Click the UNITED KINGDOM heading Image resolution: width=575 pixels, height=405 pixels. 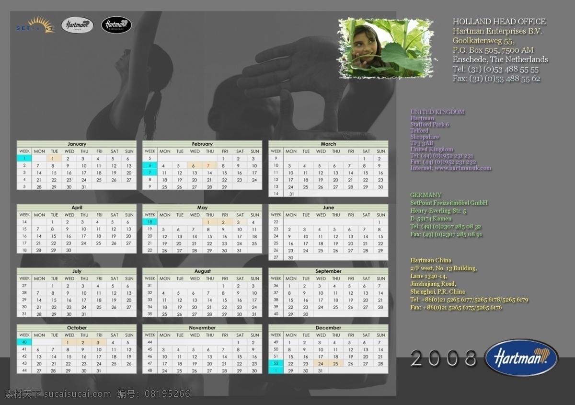437,112
